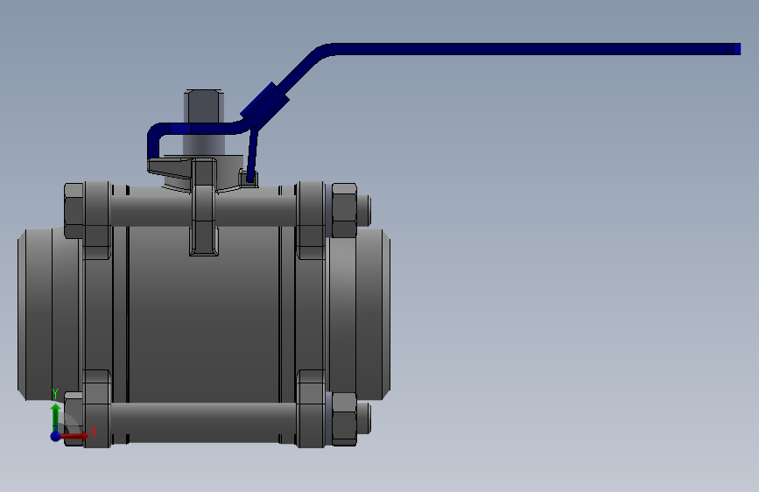Click the red X axis arrow of the triad
Screen dimensions: 759x492
(74, 436)
